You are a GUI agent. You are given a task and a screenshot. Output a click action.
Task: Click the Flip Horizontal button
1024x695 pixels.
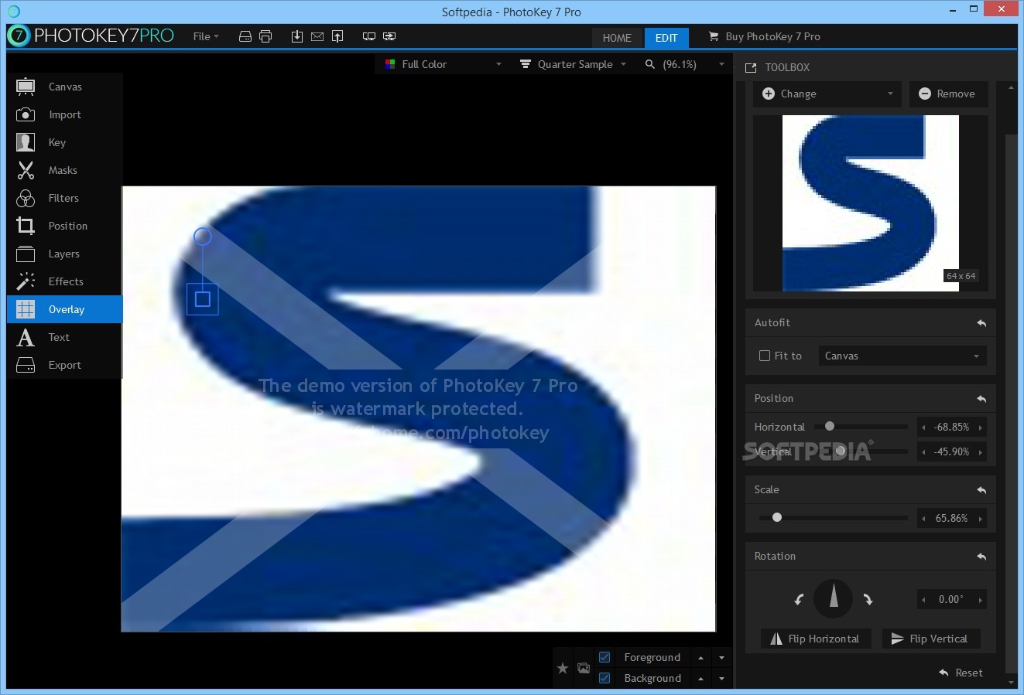[816, 639]
